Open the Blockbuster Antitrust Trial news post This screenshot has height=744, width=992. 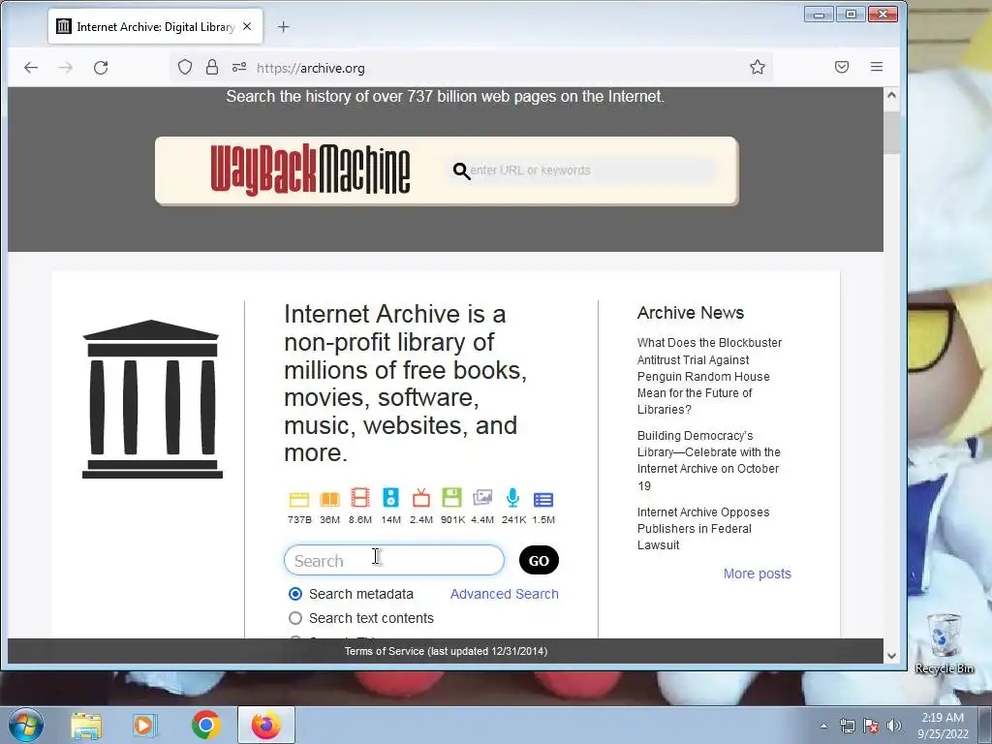click(x=709, y=376)
